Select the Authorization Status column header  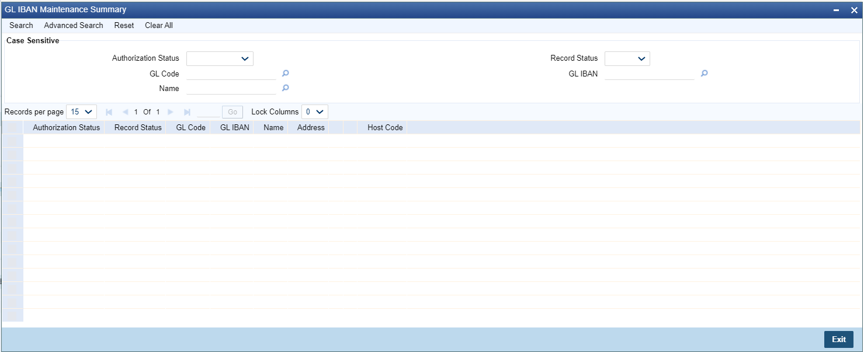pos(67,127)
